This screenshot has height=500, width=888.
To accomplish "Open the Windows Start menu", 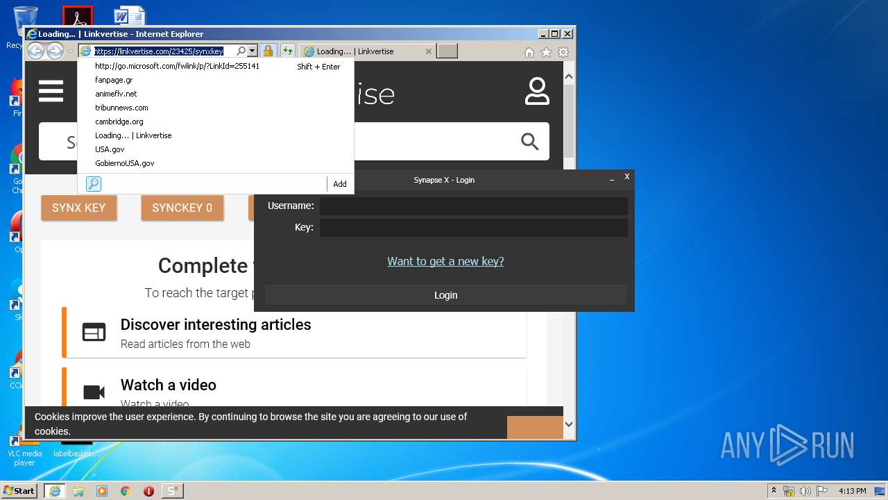I will point(19,490).
